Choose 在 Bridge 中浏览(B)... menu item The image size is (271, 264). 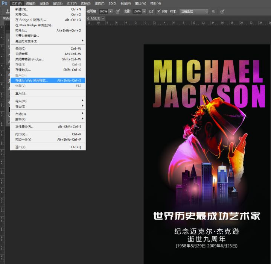48,20
